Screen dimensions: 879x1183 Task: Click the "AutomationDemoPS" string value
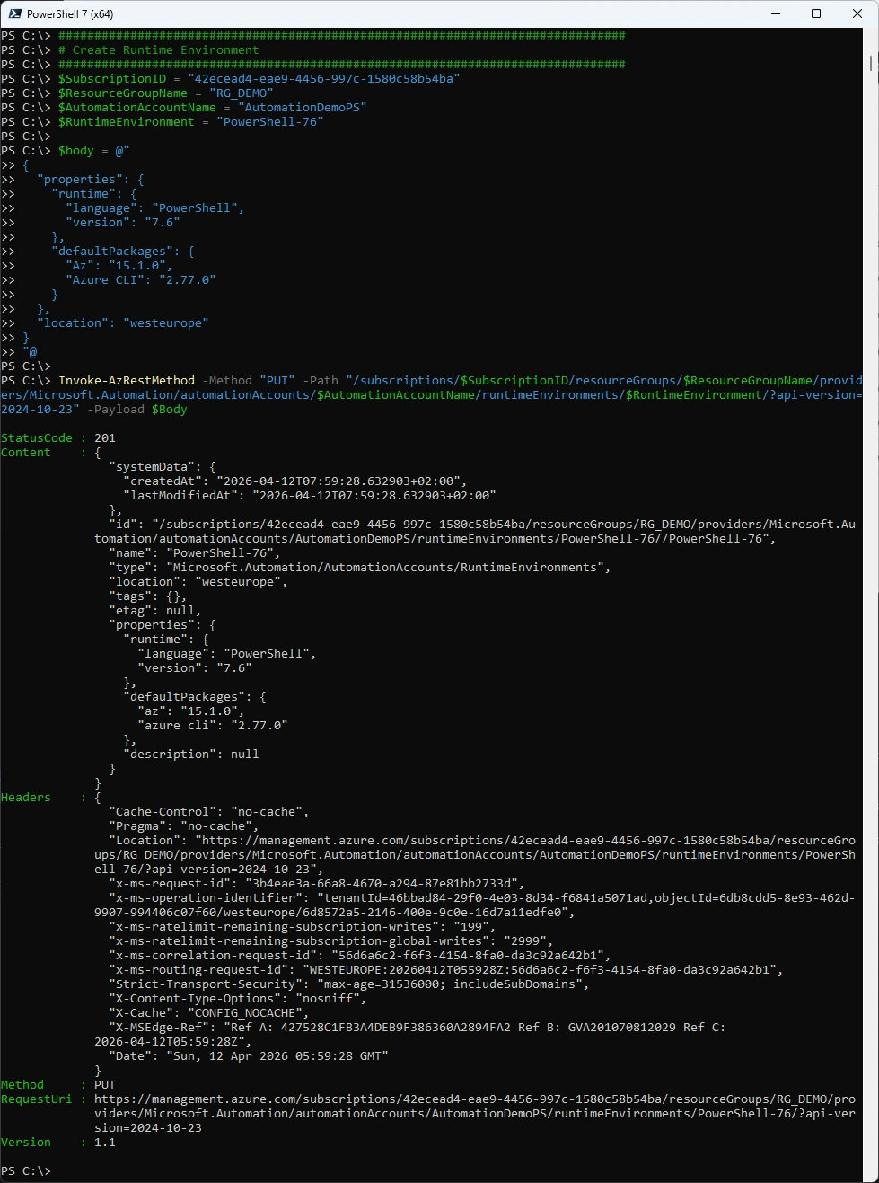pos(302,108)
